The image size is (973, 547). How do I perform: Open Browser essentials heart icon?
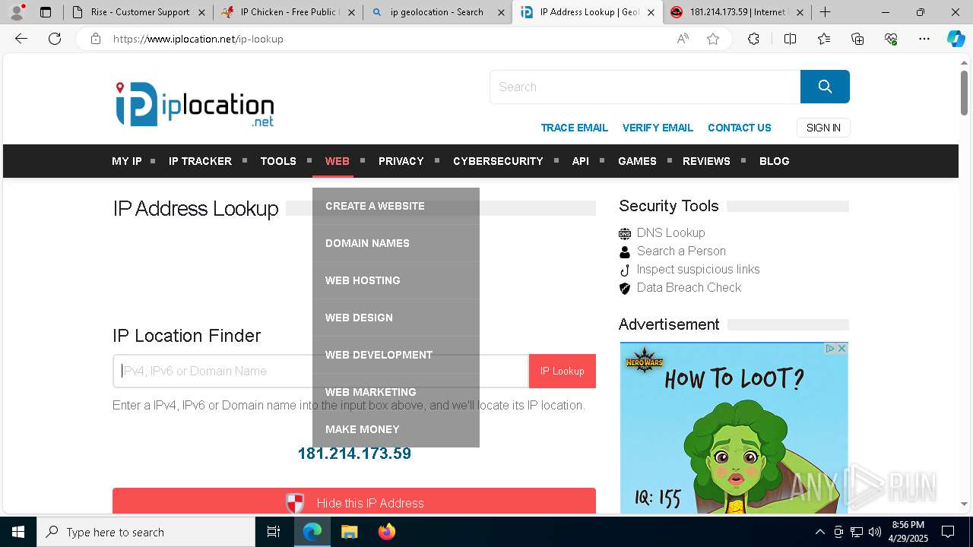point(891,39)
